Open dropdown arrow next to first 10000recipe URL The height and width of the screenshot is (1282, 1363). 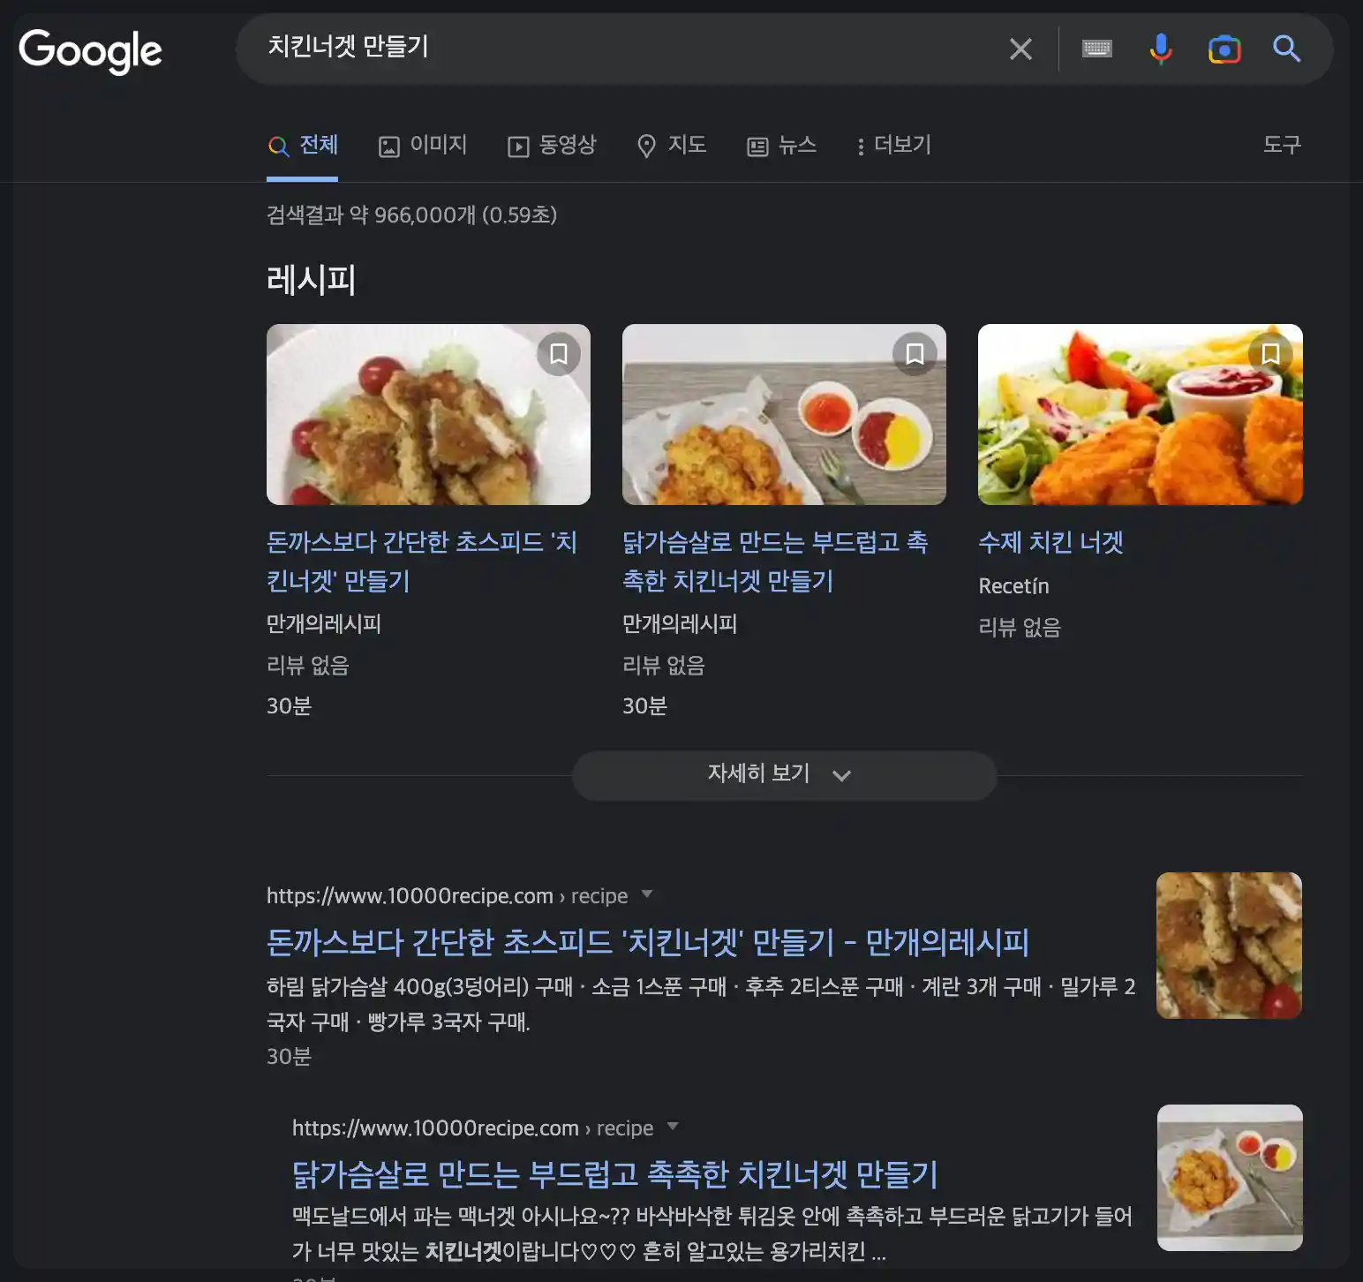(x=647, y=894)
